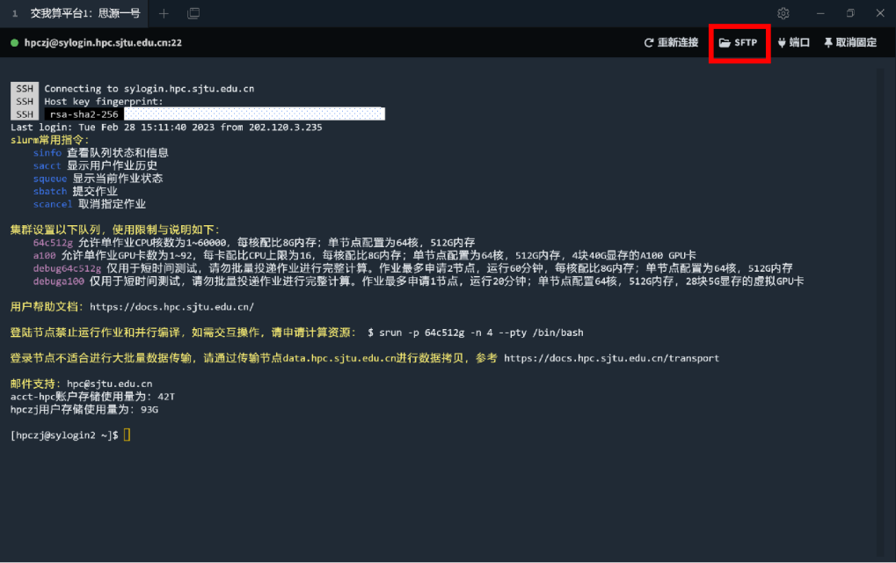This screenshot has width=896, height=563.
Task: Click the Last login line
Action: (x=166, y=127)
